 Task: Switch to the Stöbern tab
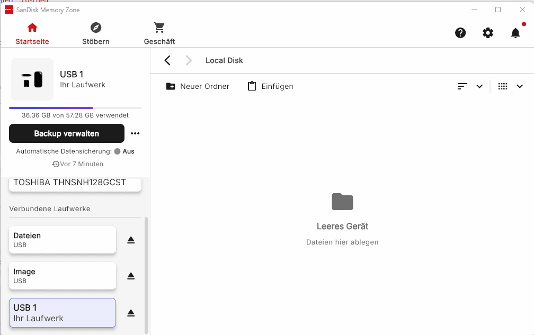click(x=96, y=34)
